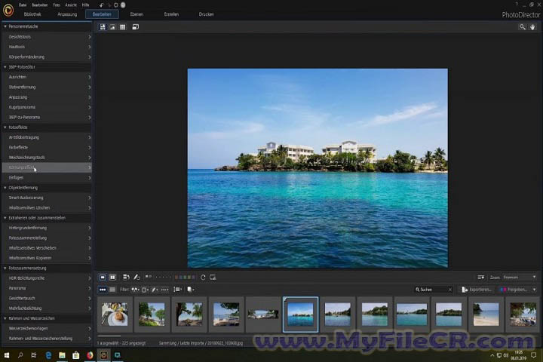Rotate the photo with the rotate icon
Image resolution: width=543 pixels, height=362 pixels.
203,277
